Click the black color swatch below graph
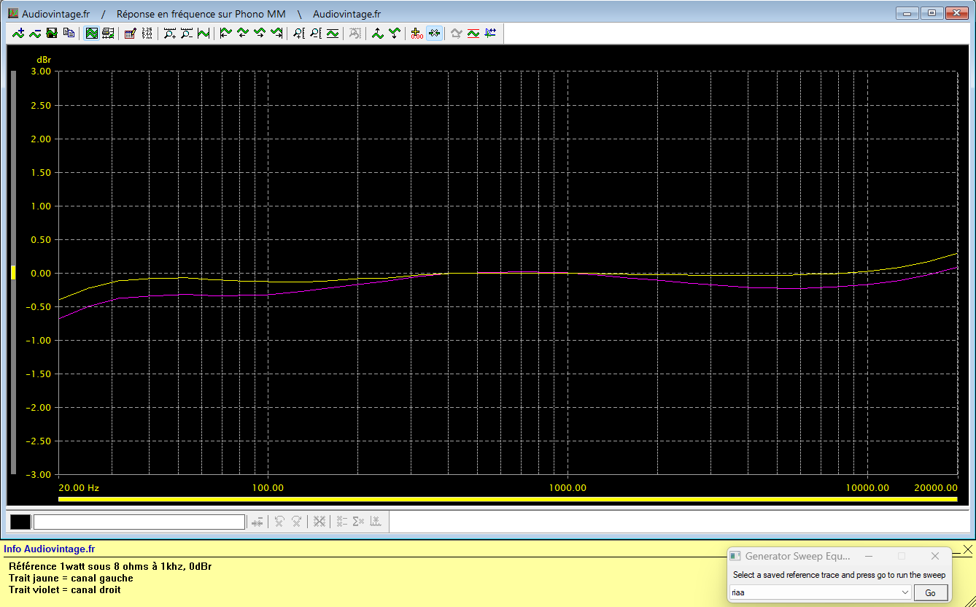Image resolution: width=976 pixels, height=607 pixels. (20, 522)
